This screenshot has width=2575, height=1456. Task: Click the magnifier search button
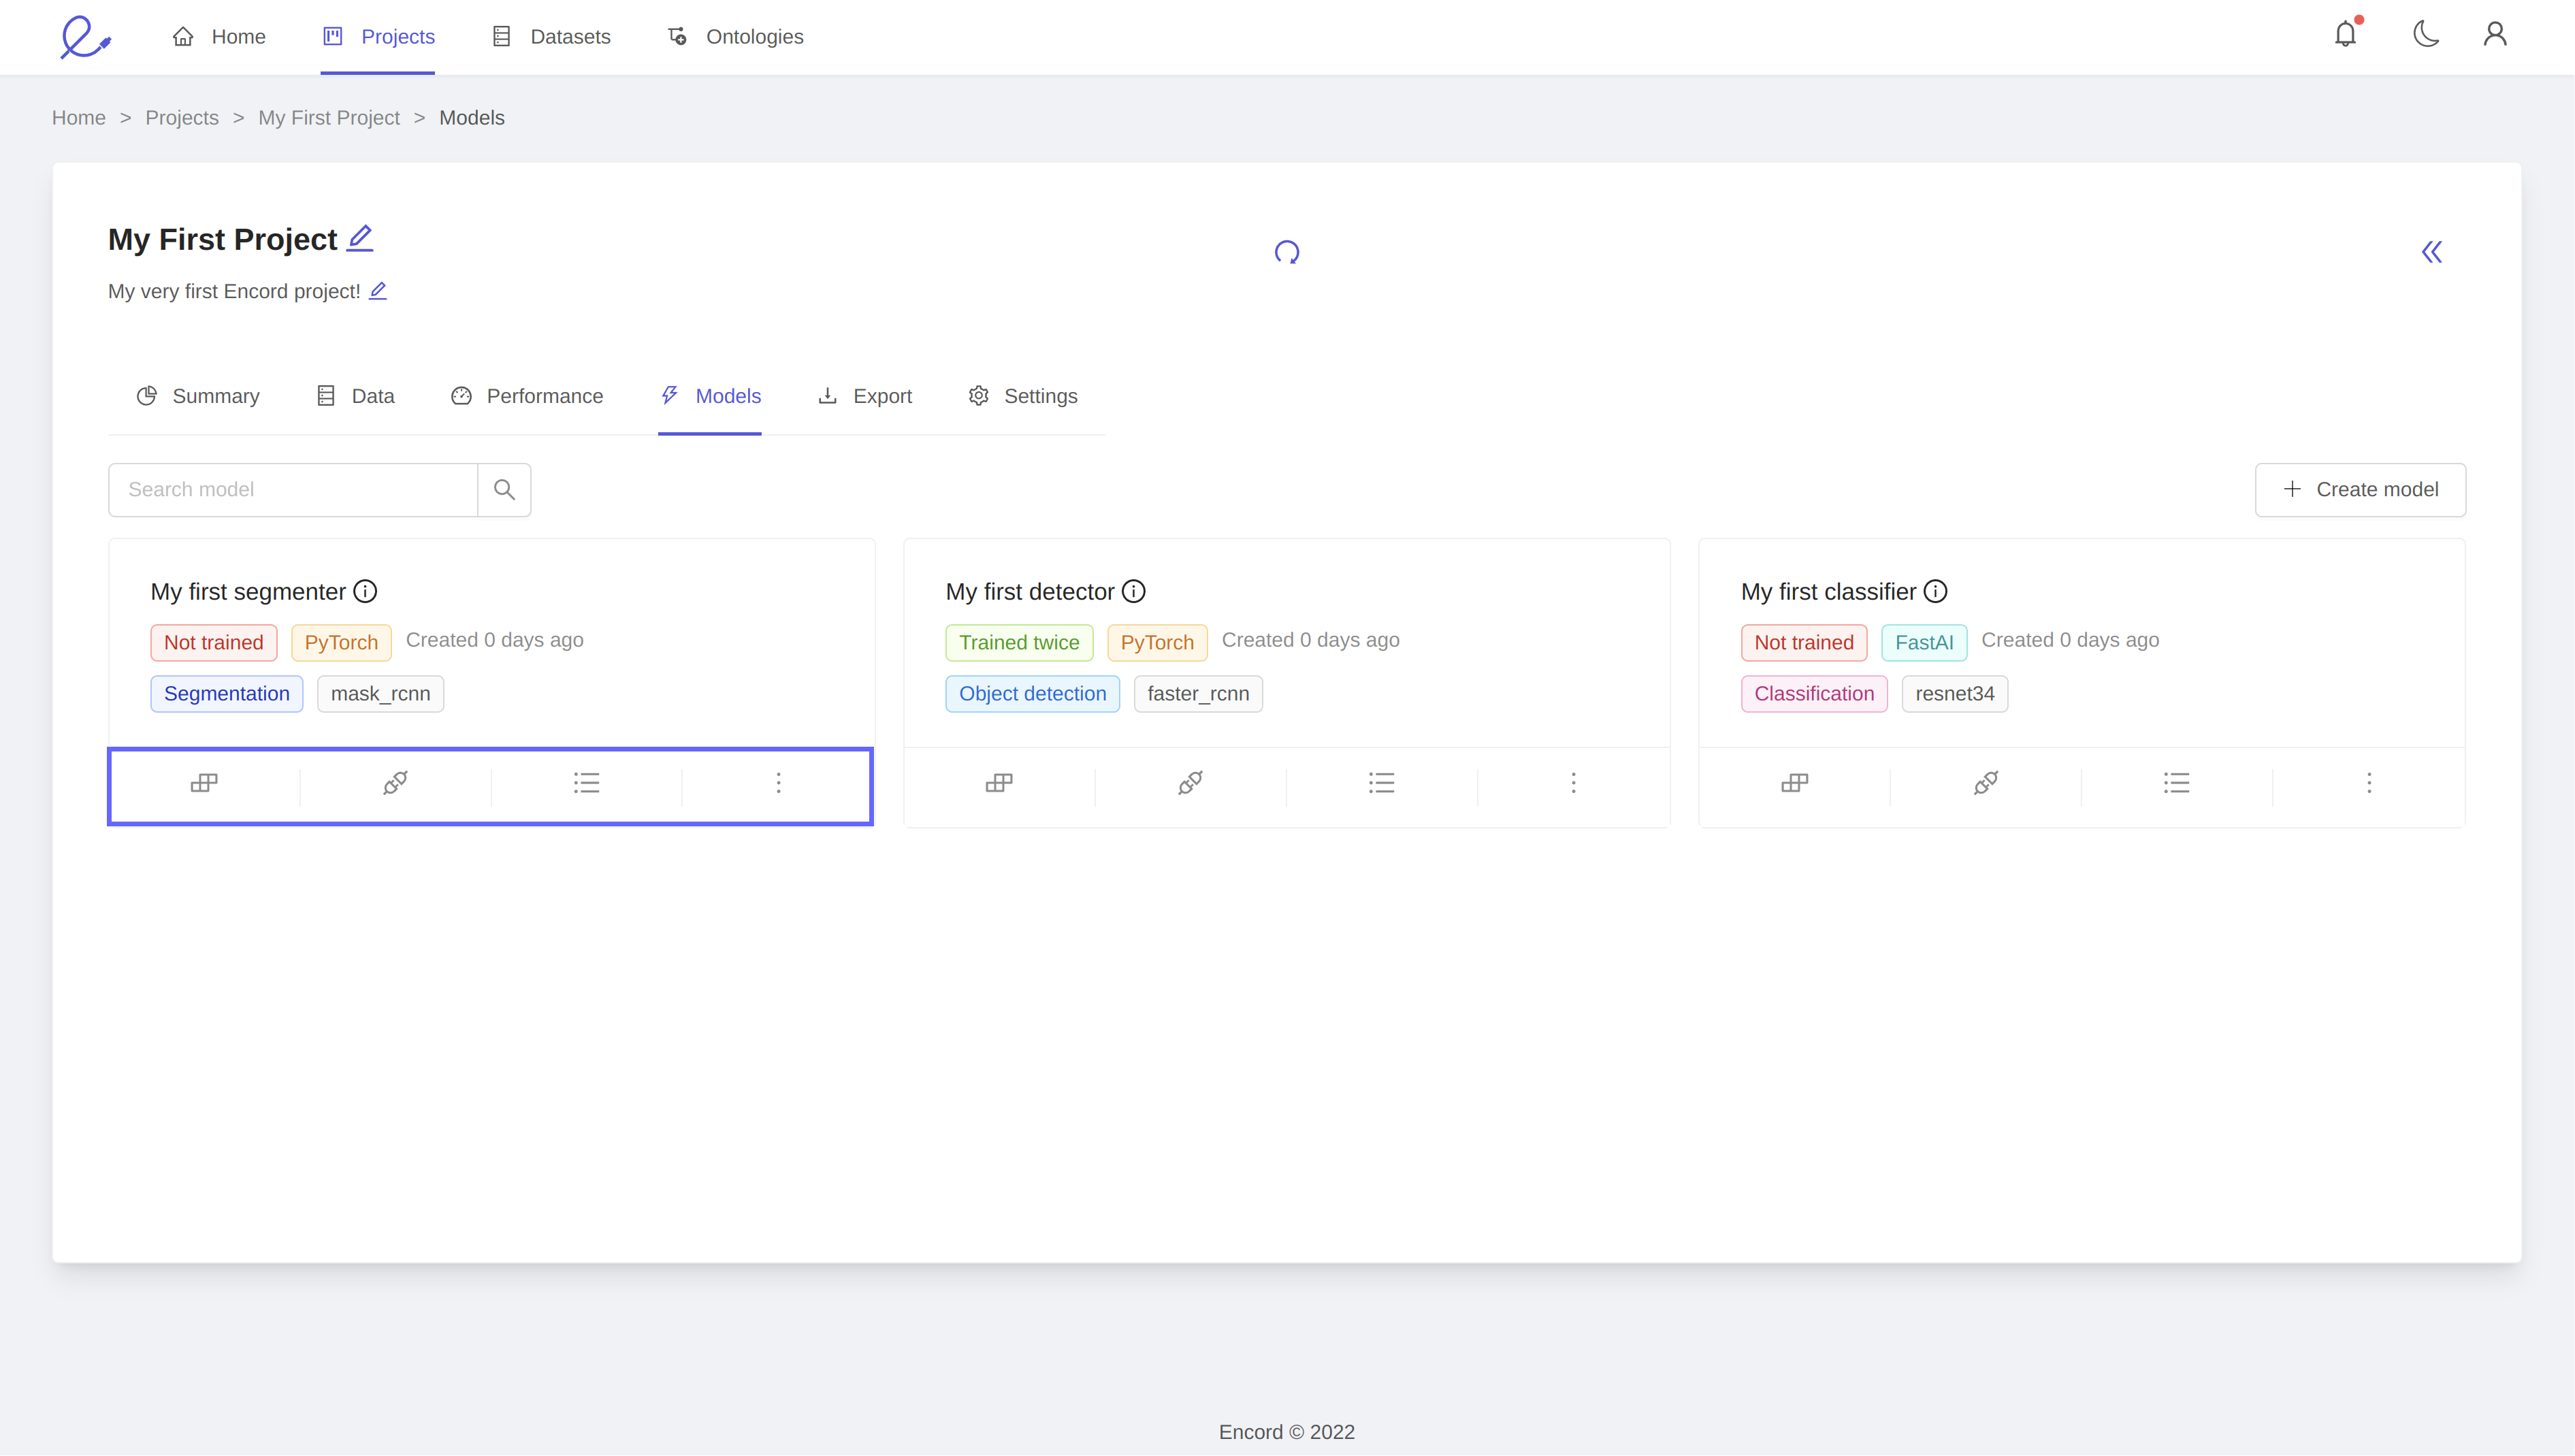504,489
